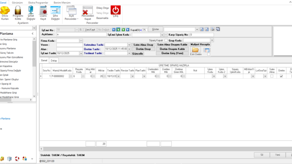Click Üretim Giriş (Yeni) button
292x164 pixels.
[172, 53]
